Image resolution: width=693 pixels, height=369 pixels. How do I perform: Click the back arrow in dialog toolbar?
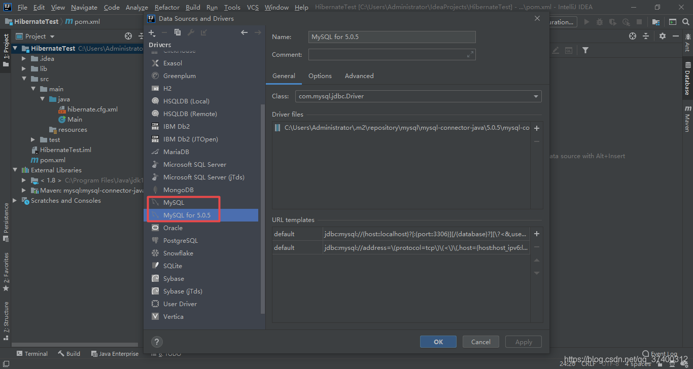coord(245,32)
